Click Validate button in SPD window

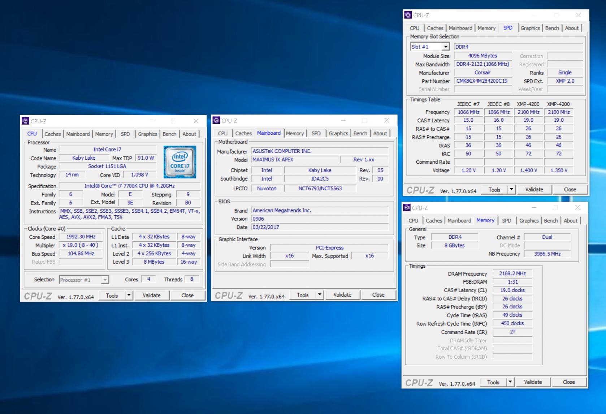[x=534, y=189]
